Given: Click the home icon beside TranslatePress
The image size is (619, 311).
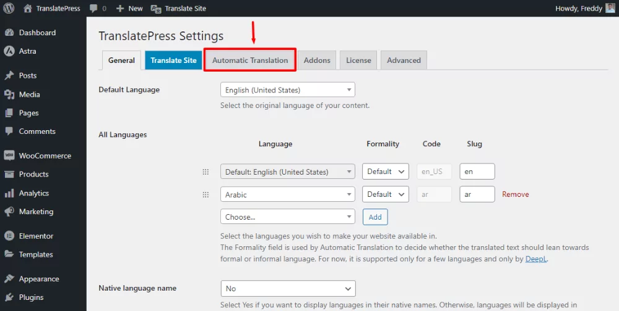Looking at the screenshot, I should pyautogui.click(x=28, y=8).
